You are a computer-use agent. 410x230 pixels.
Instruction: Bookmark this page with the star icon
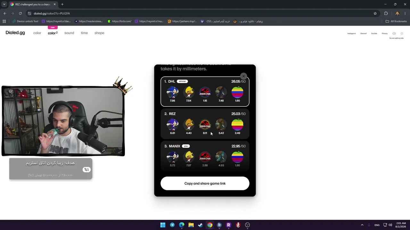(x=375, y=13)
